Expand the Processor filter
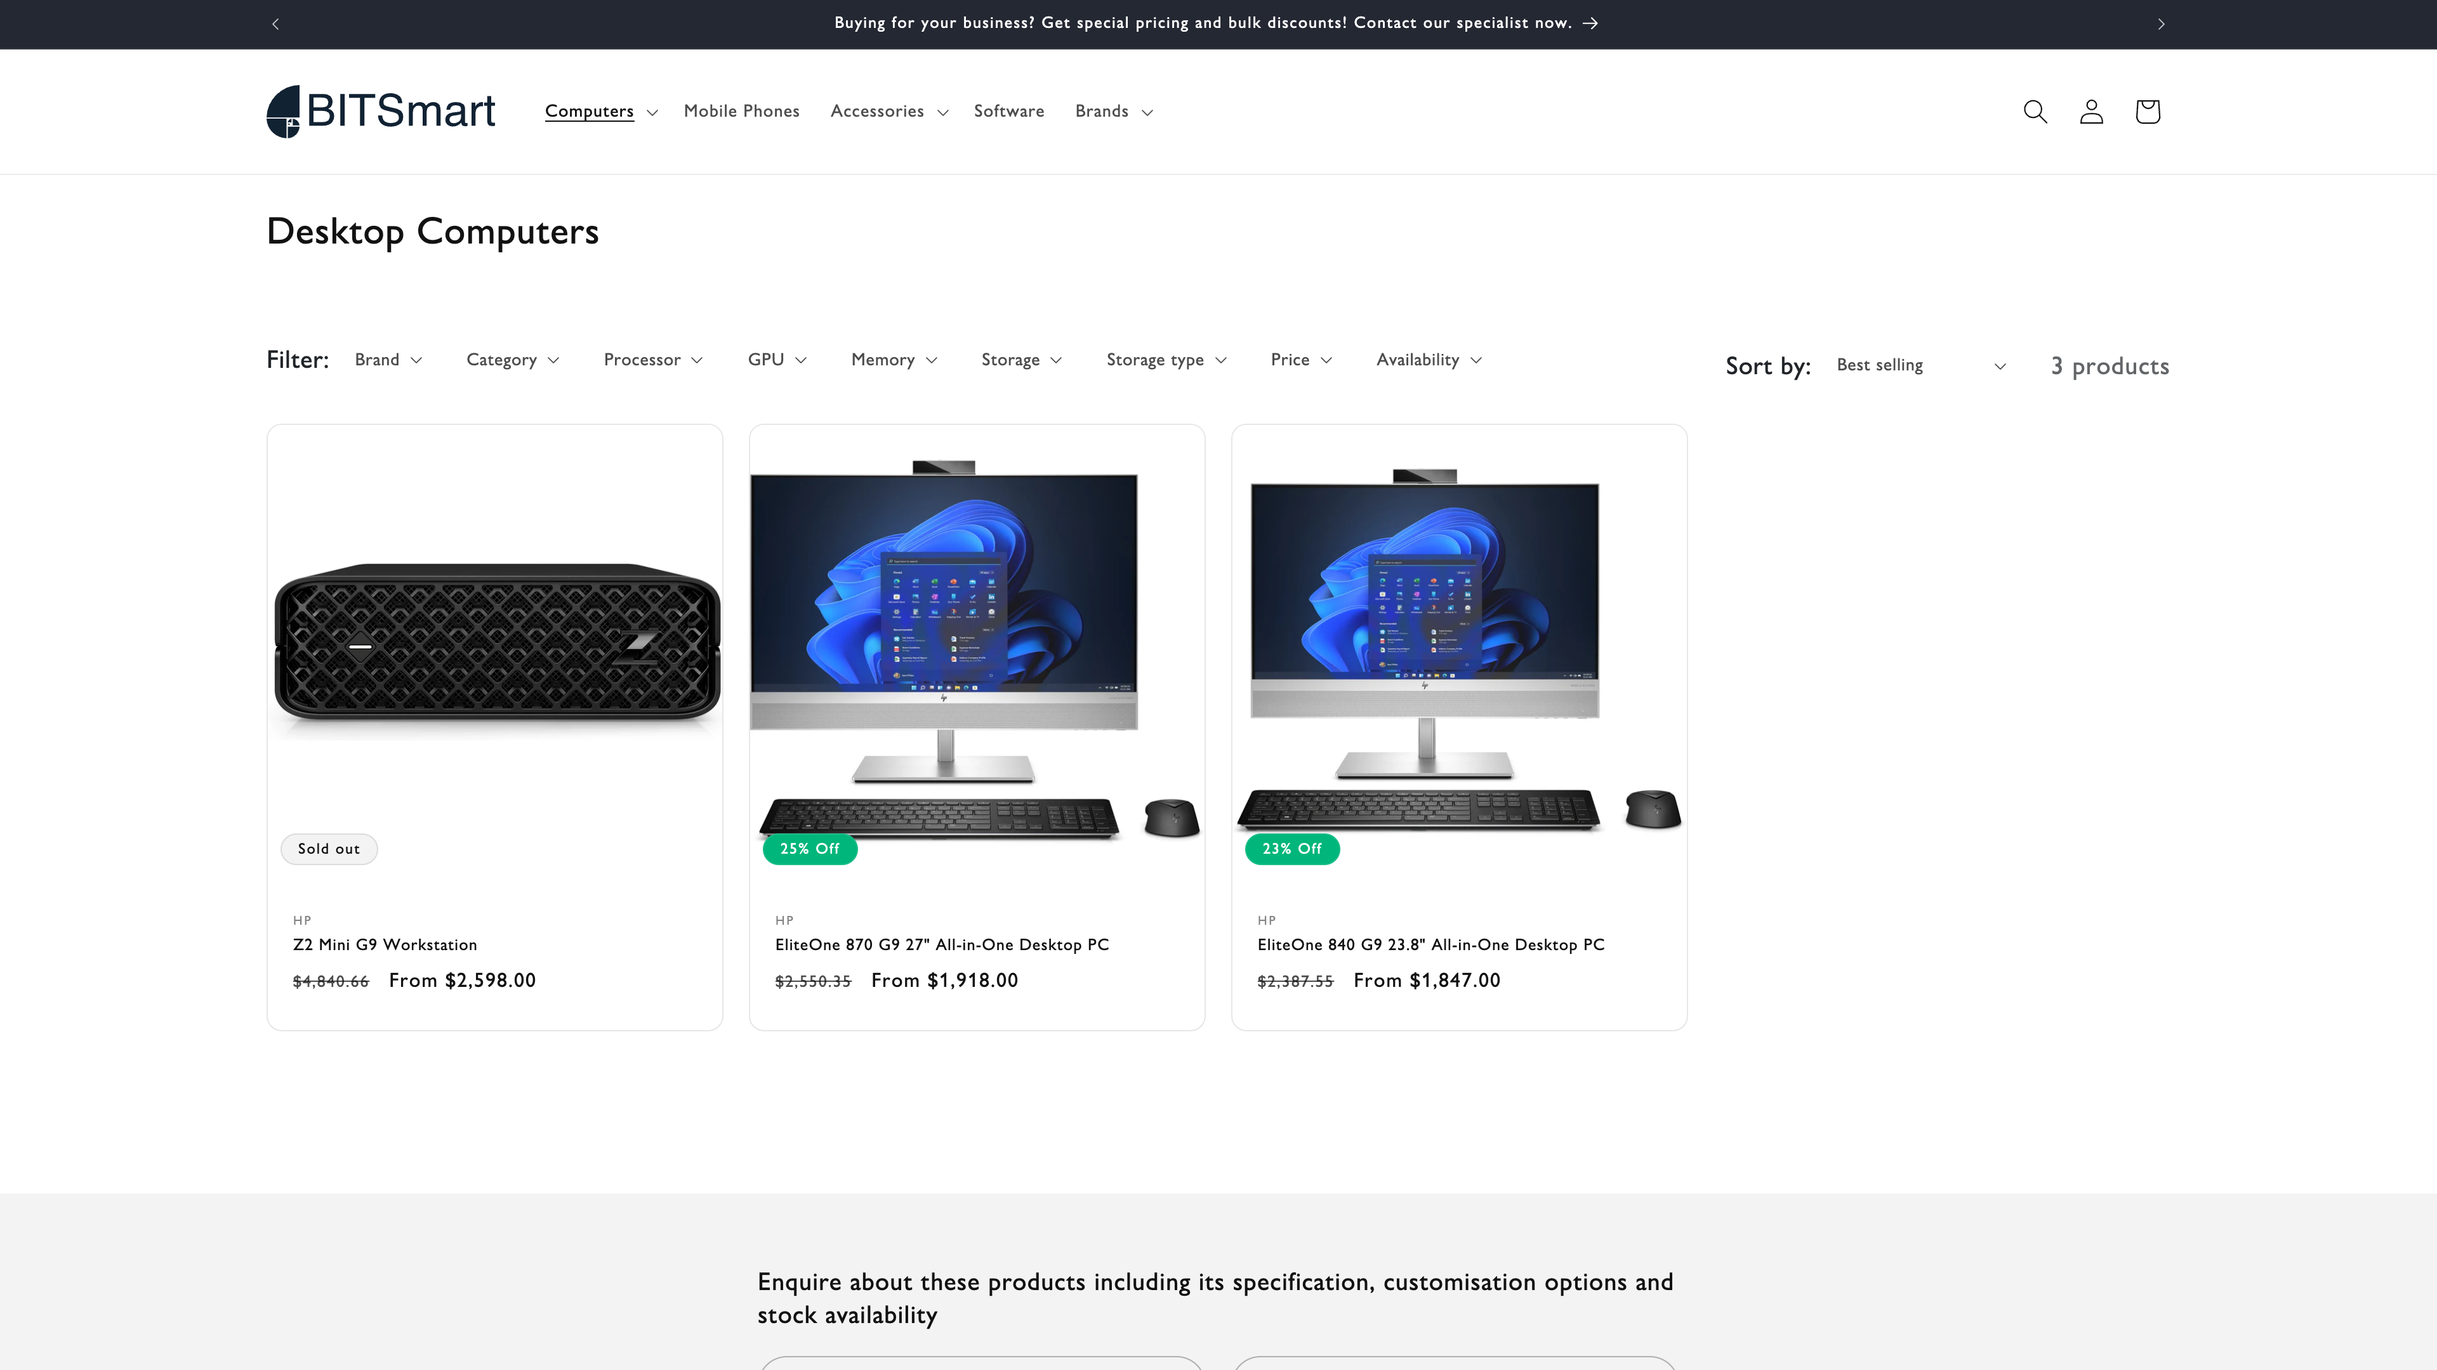Screen dimensions: 2437x1370 click(x=653, y=359)
